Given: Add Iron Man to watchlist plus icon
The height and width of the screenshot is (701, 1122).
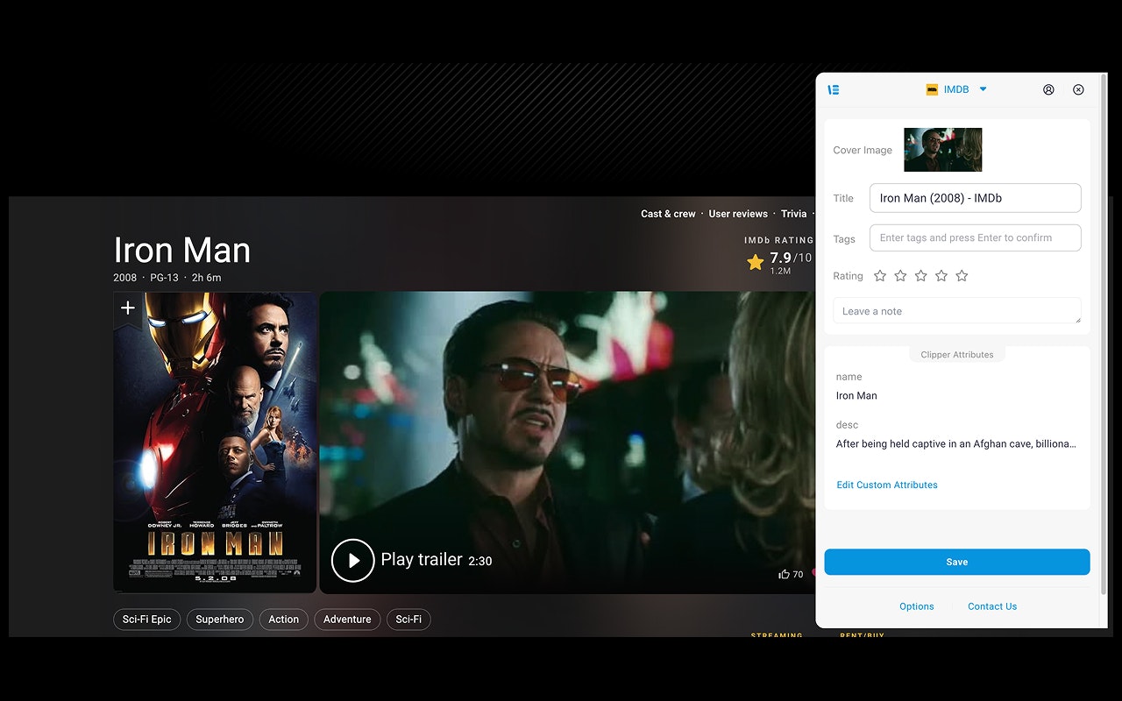Looking at the screenshot, I should (128, 308).
